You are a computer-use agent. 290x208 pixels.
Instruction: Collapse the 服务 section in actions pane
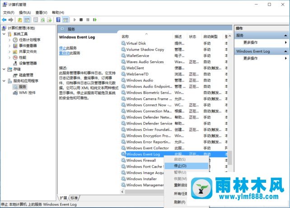(285, 36)
